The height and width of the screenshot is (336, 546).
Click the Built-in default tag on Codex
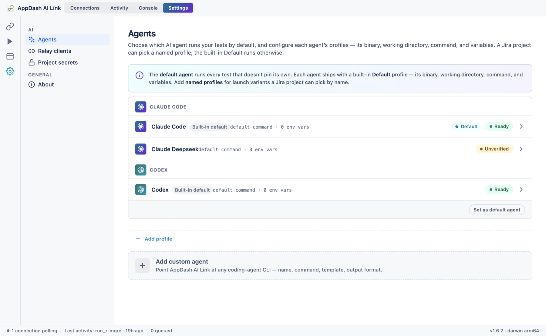[192, 190]
